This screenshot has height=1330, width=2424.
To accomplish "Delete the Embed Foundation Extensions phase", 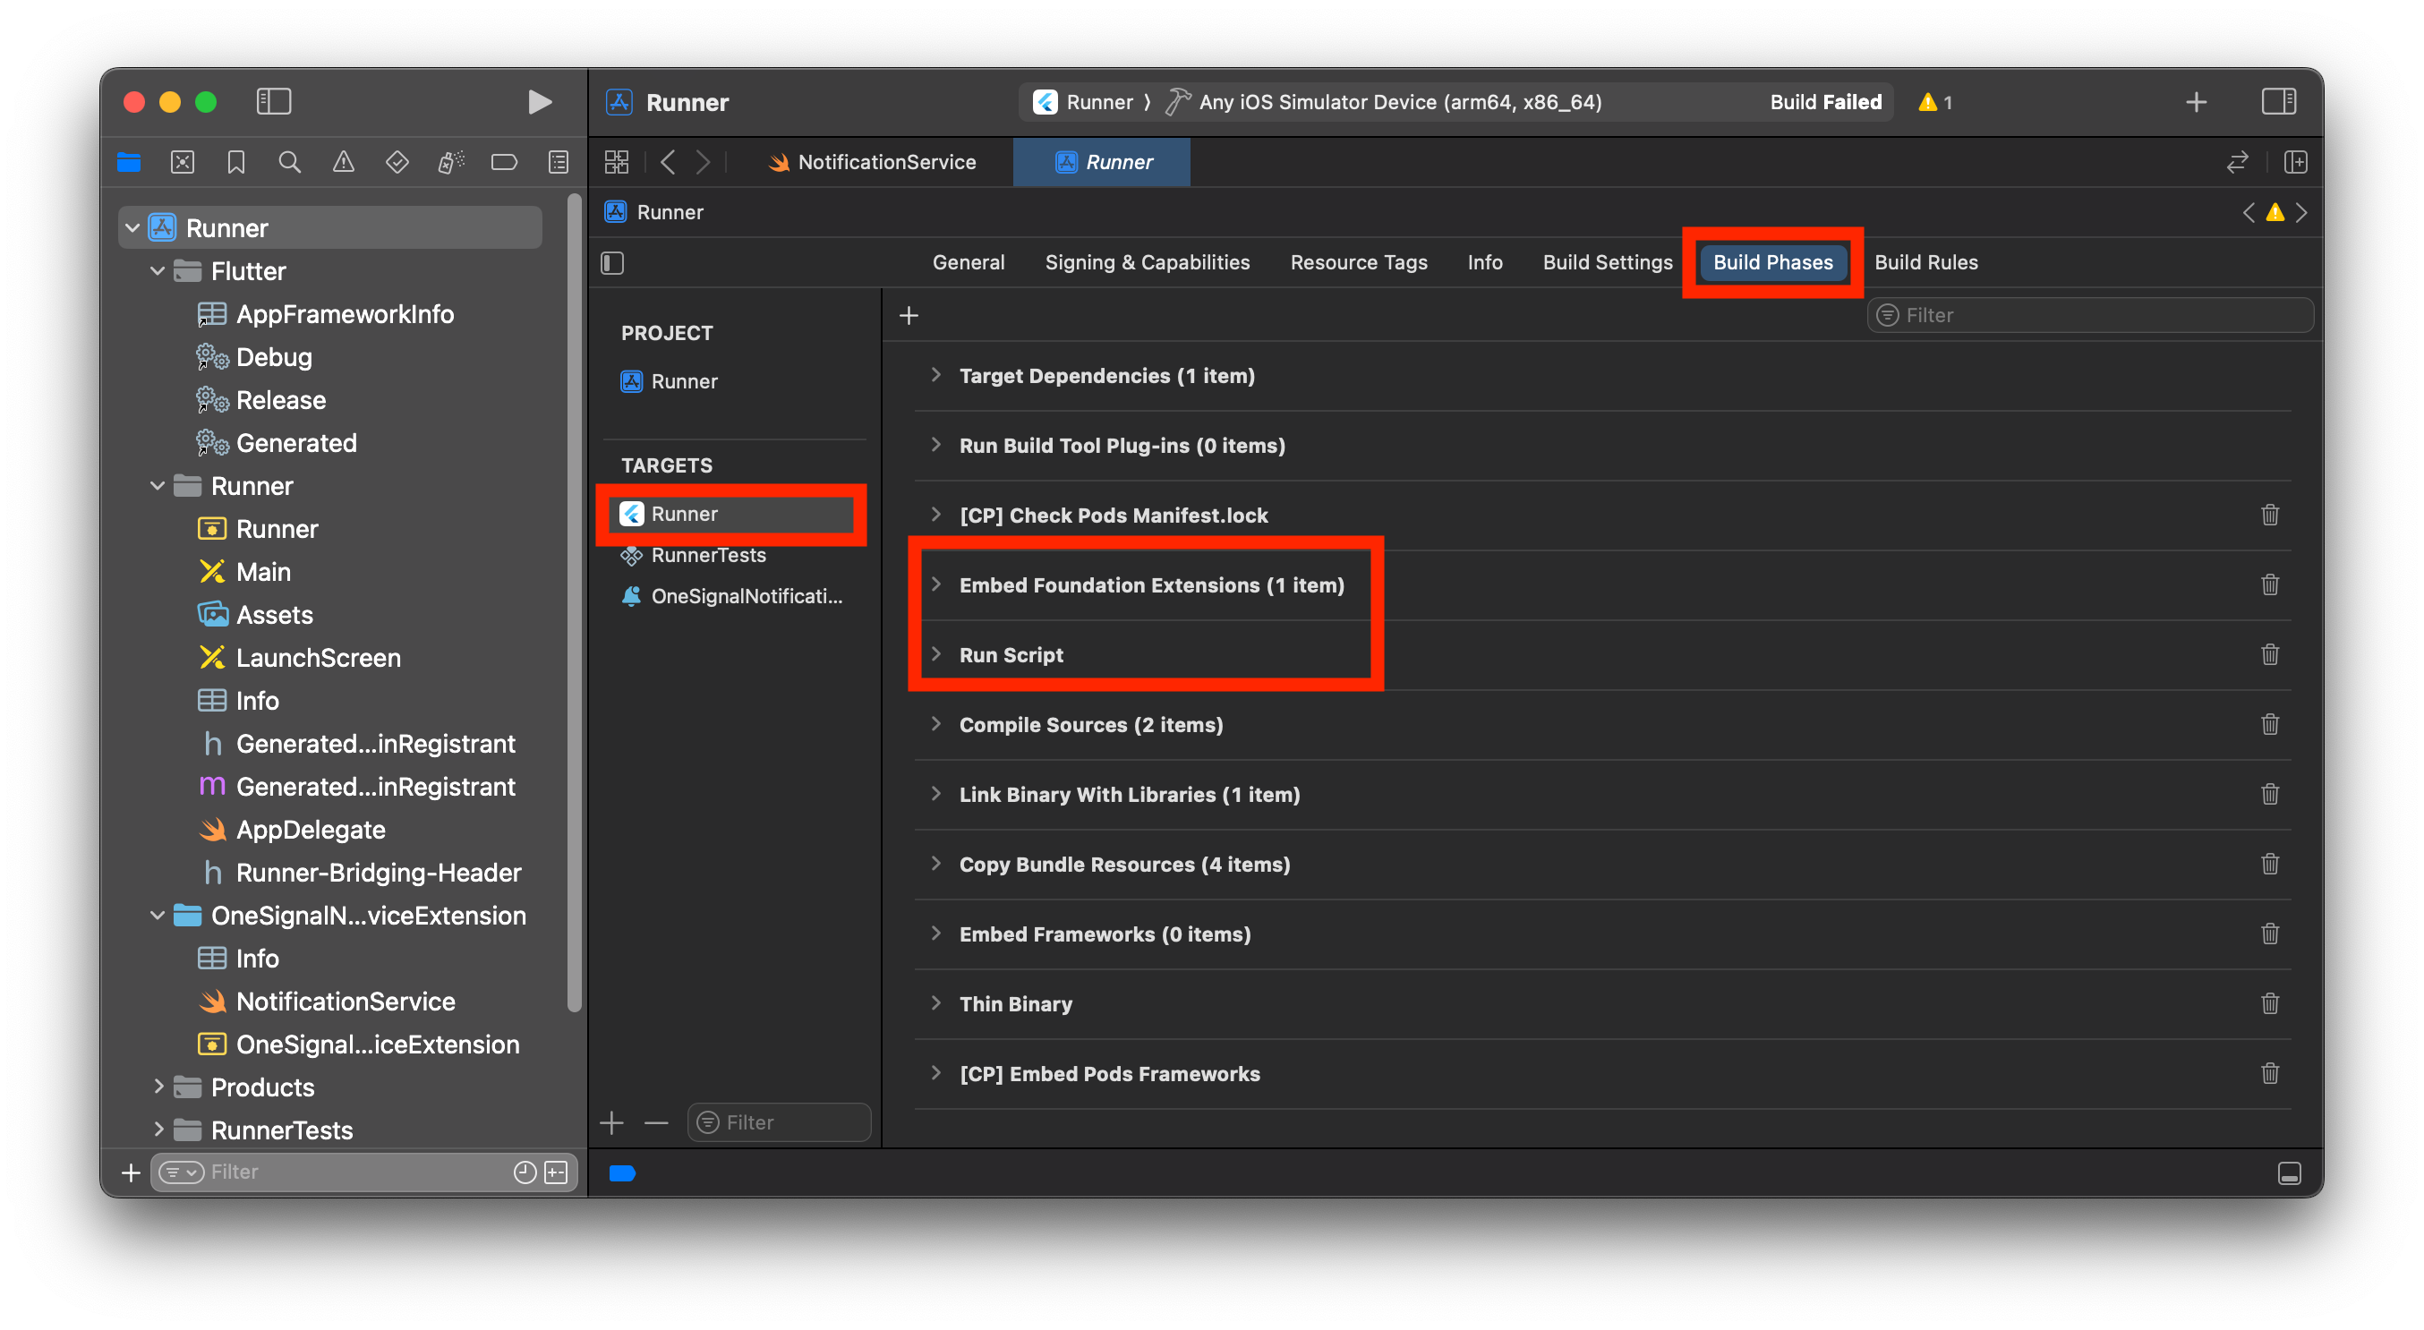I will (2270, 585).
